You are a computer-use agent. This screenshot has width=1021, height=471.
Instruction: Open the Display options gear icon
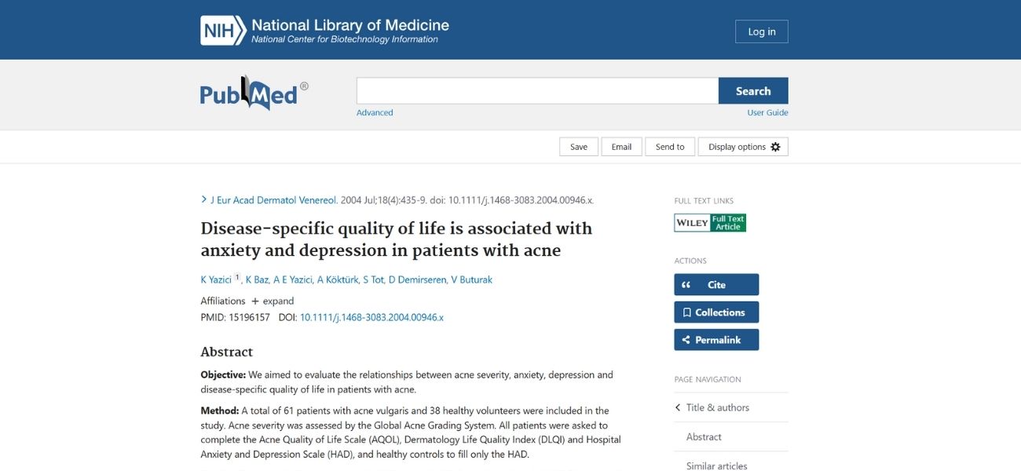point(775,146)
